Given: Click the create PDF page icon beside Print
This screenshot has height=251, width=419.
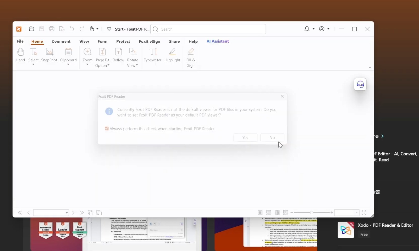Looking at the screenshot, I should 62,29.
